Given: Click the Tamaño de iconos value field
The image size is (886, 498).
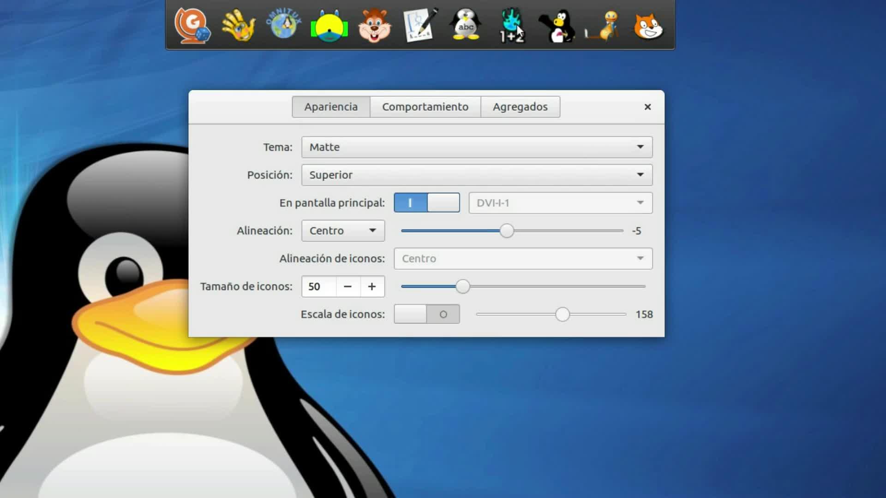Looking at the screenshot, I should point(319,286).
